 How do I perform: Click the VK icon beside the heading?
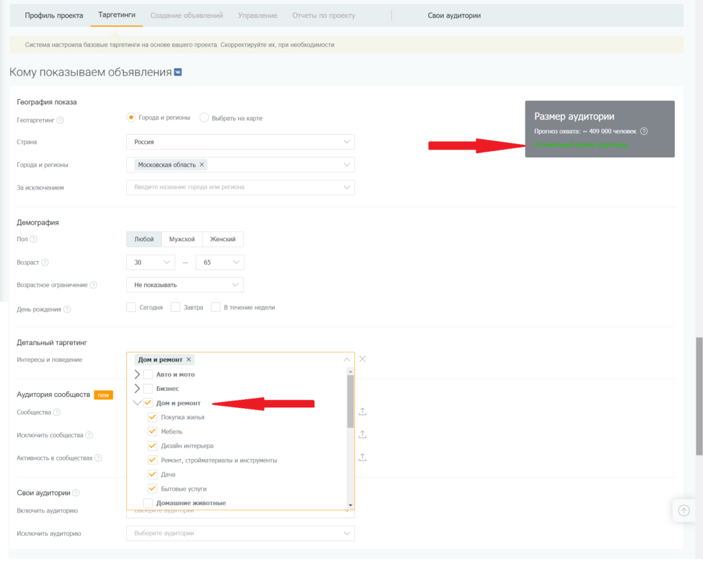point(178,72)
